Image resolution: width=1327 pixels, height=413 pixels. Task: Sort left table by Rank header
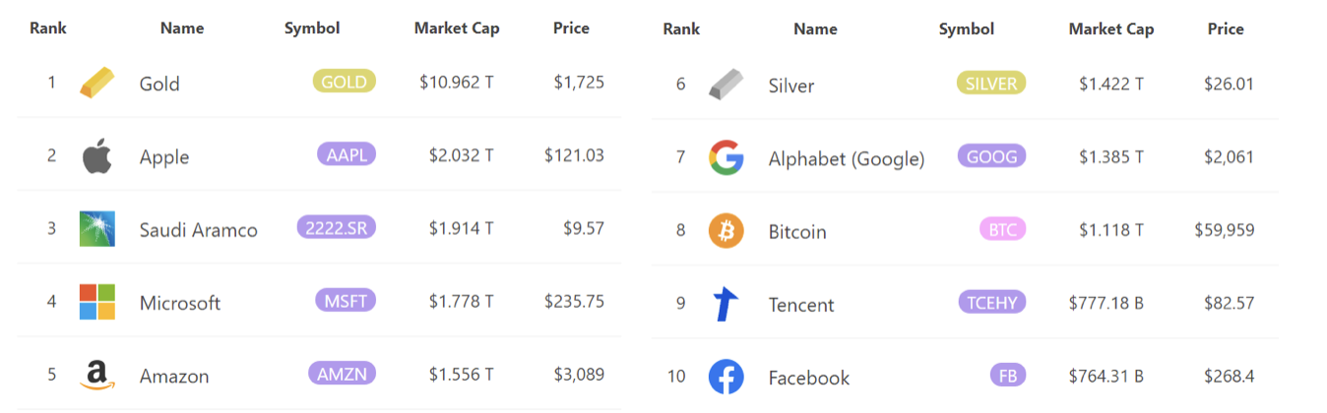(x=48, y=29)
